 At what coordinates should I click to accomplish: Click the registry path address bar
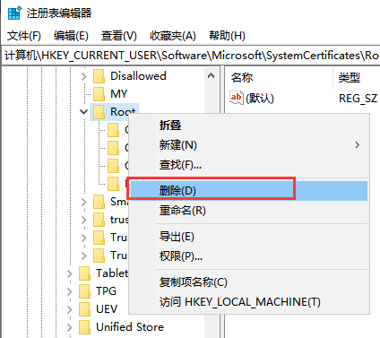191,56
